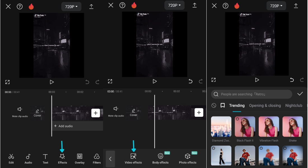The width and height of the screenshot is (308, 168).
Task: Tap the flame icon in right screen
Action: pyautogui.click(x=237, y=6)
